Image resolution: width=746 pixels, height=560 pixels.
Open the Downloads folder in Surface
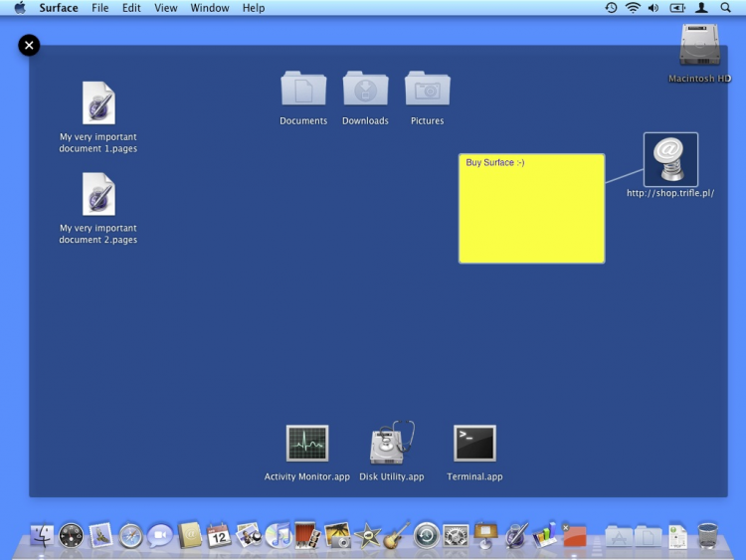[365, 89]
